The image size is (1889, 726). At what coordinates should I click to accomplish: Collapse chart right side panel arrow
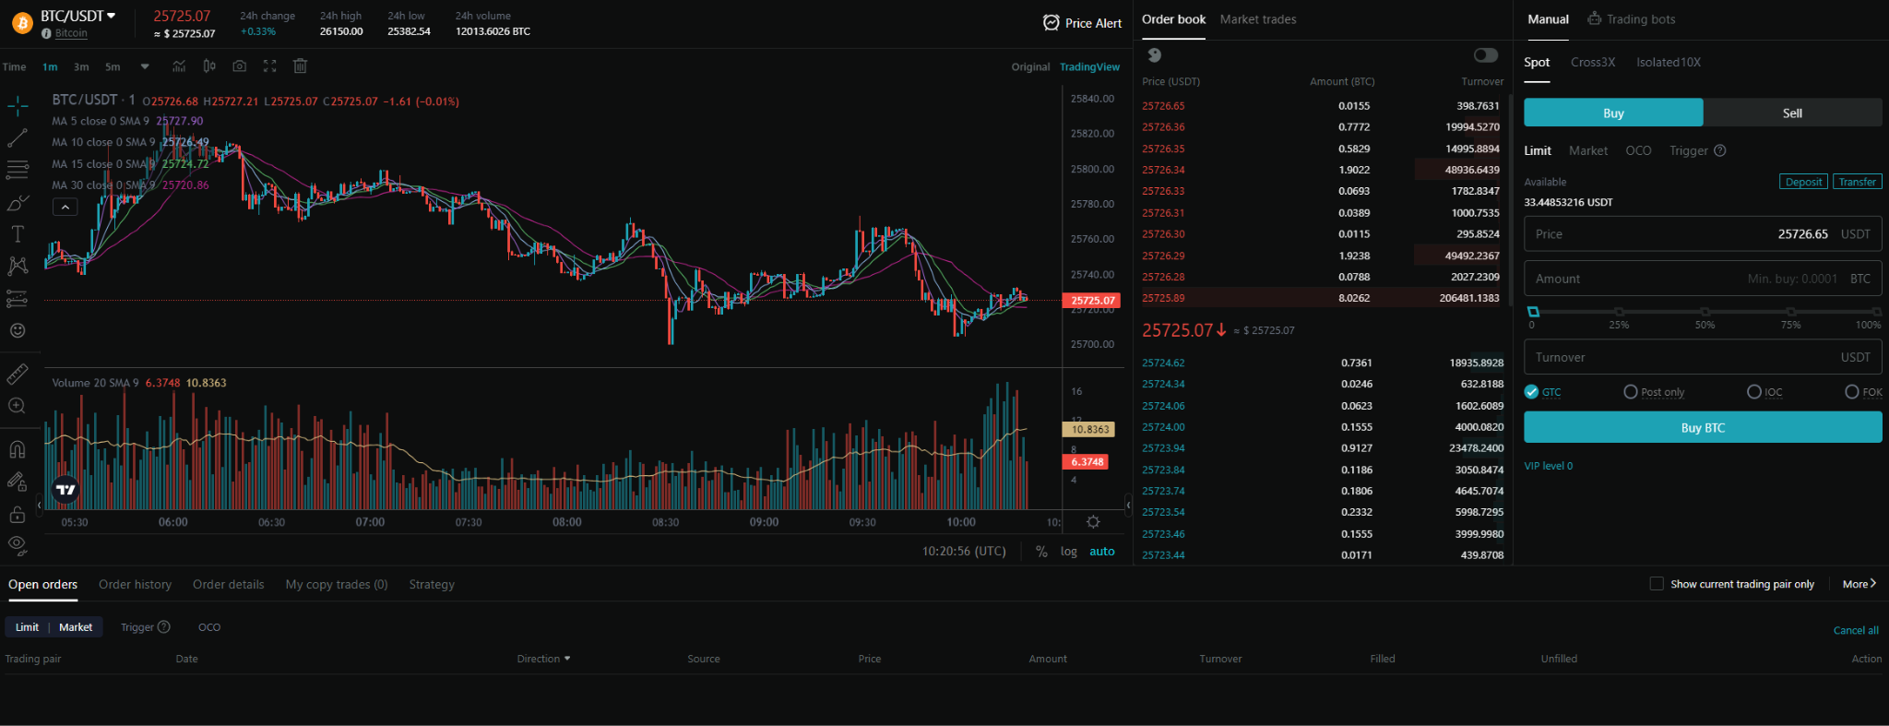[1128, 505]
